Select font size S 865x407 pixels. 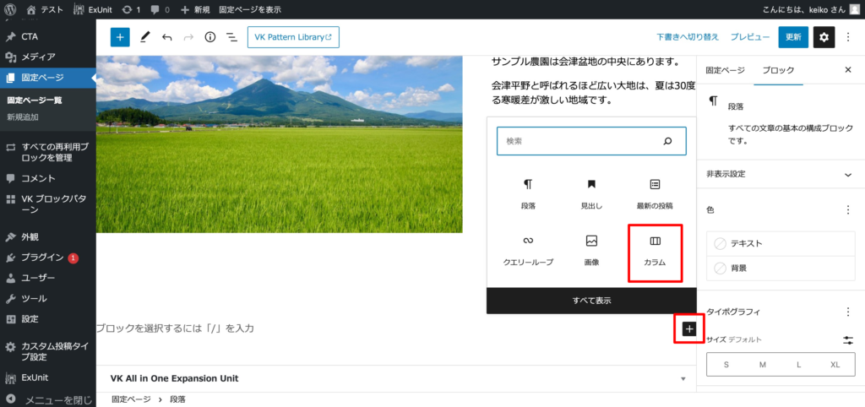pyautogui.click(x=726, y=365)
